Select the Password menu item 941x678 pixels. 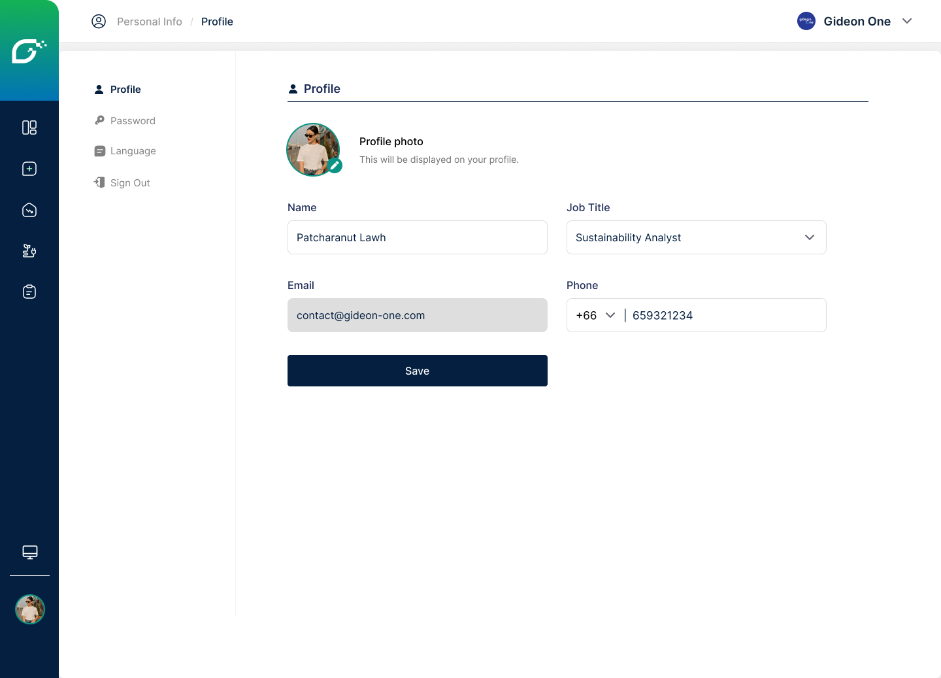pyautogui.click(x=133, y=121)
